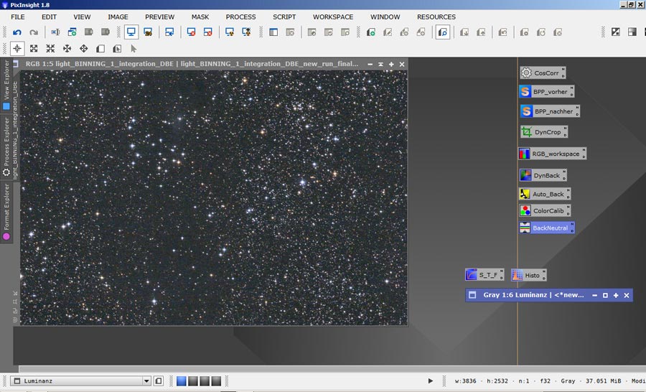Select the fourth grey workspace button
This screenshot has width=646, height=392.
point(216,381)
